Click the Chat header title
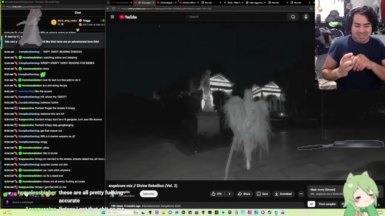This screenshot has width=385, height=216. tap(78, 13)
